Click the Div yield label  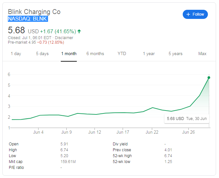click(x=120, y=144)
